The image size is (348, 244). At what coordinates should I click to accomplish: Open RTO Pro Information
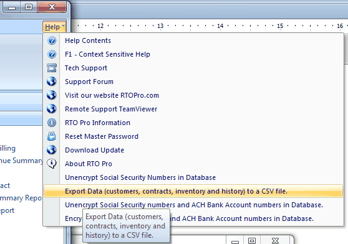pyautogui.click(x=193, y=123)
